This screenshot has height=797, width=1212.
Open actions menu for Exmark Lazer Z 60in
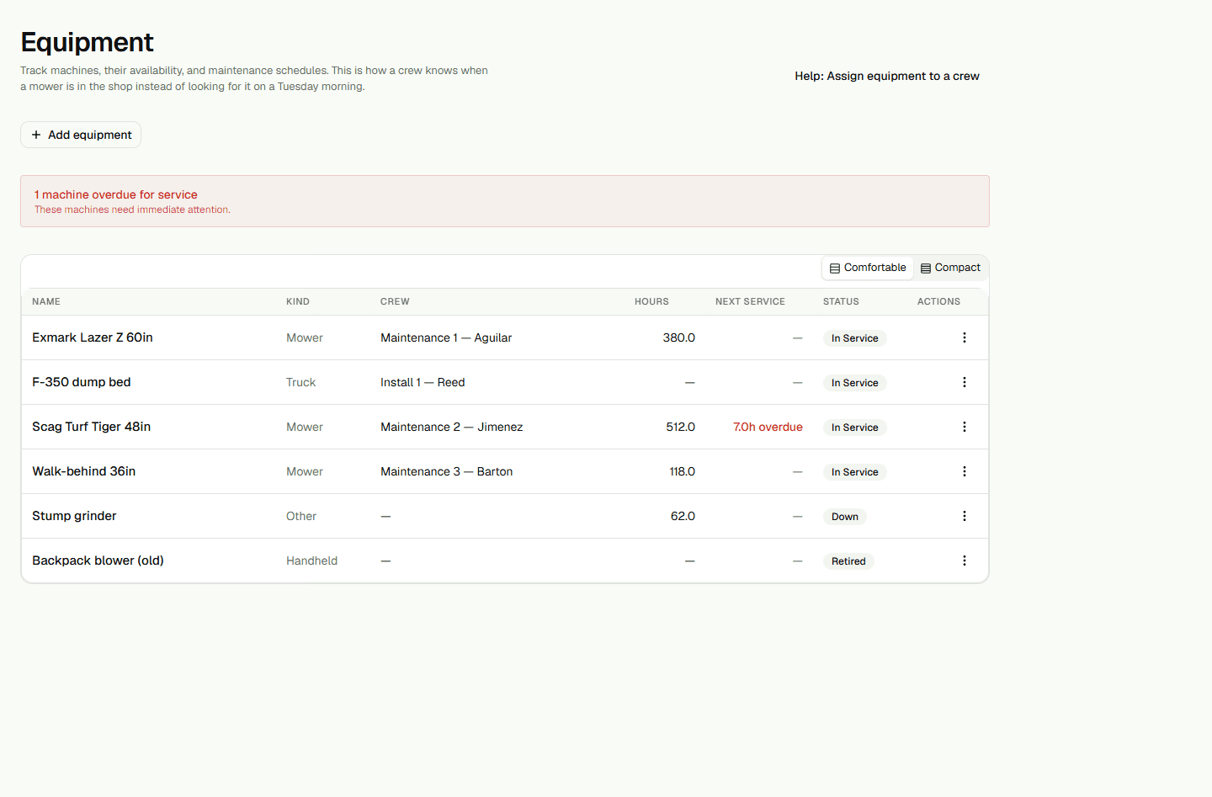(x=965, y=337)
